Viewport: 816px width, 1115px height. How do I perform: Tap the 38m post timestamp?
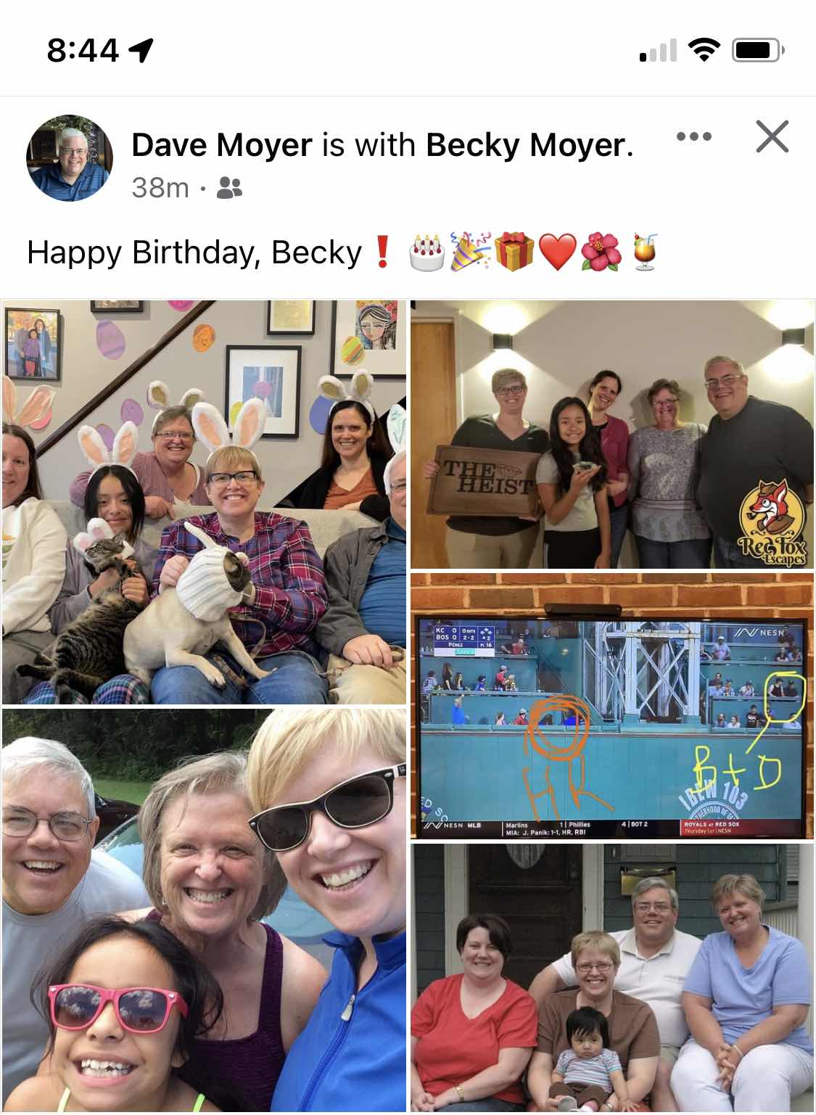160,188
